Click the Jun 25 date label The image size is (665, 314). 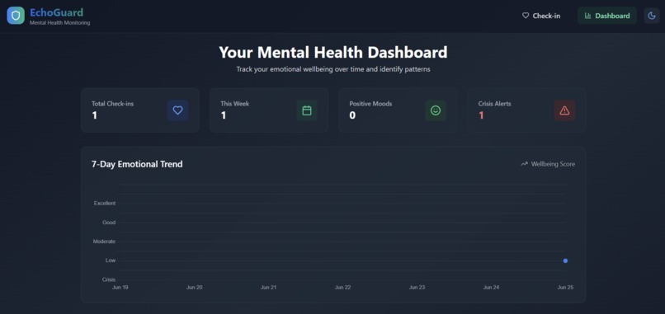pos(565,288)
